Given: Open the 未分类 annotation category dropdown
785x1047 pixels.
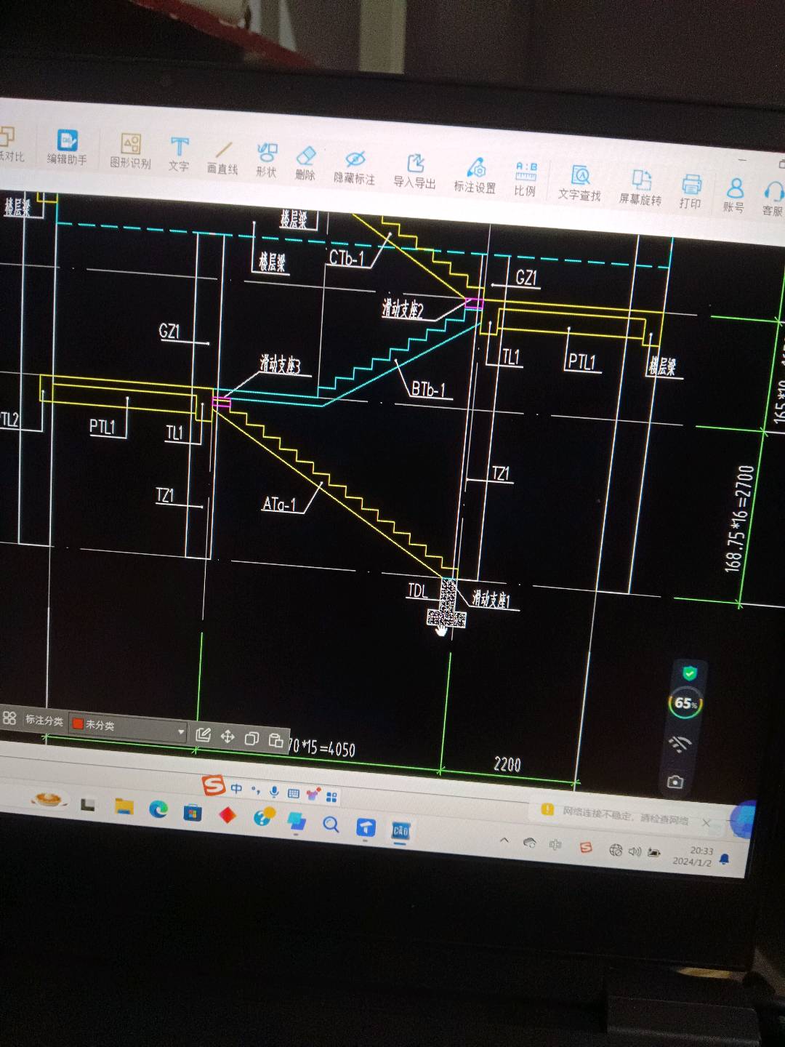Looking at the screenshot, I should click(128, 726).
